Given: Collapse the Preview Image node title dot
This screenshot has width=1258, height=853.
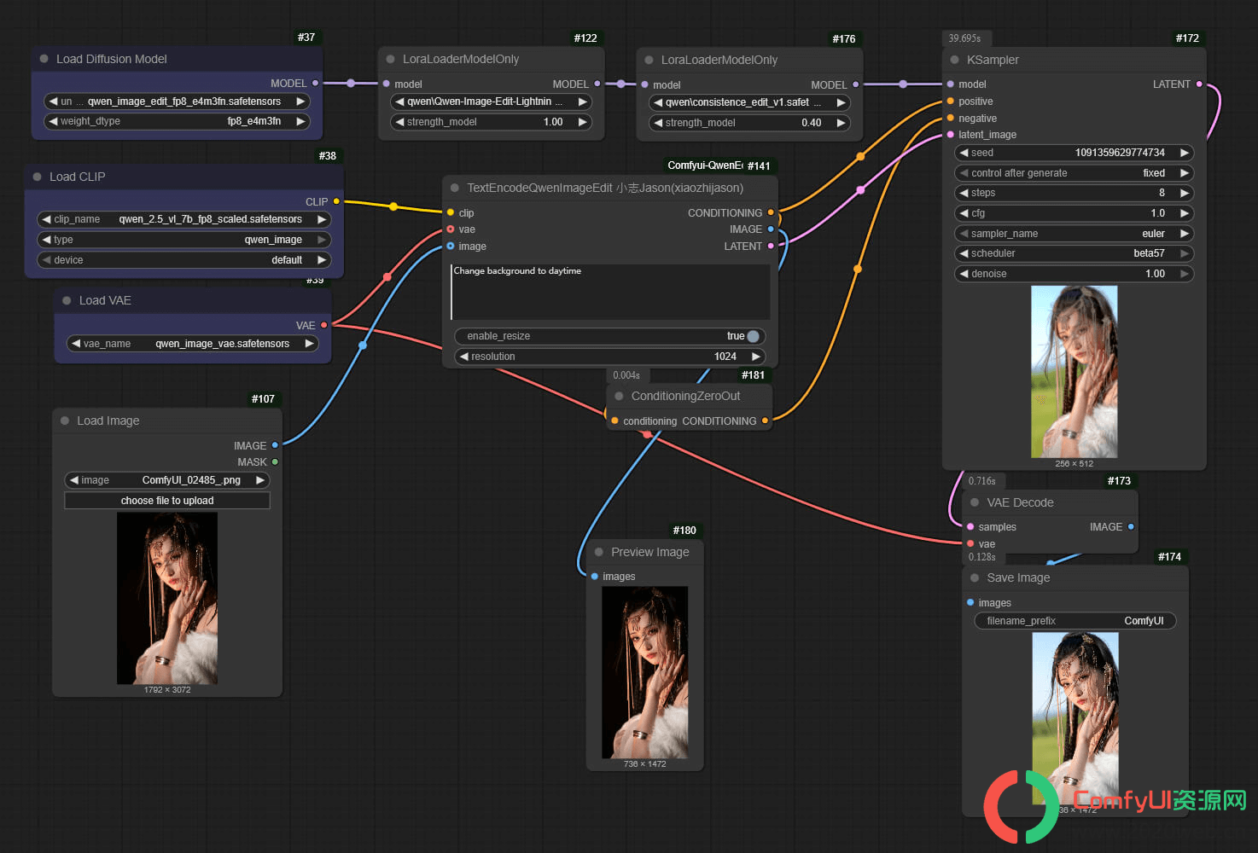Looking at the screenshot, I should 599,552.
